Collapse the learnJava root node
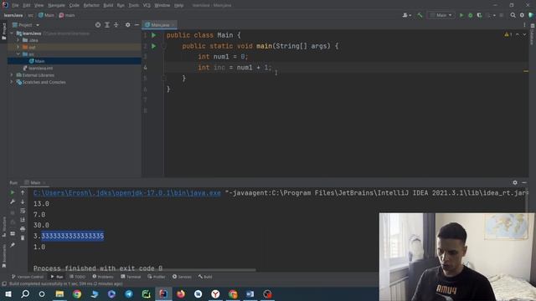Image resolution: width=536 pixels, height=301 pixels. click(x=12, y=33)
